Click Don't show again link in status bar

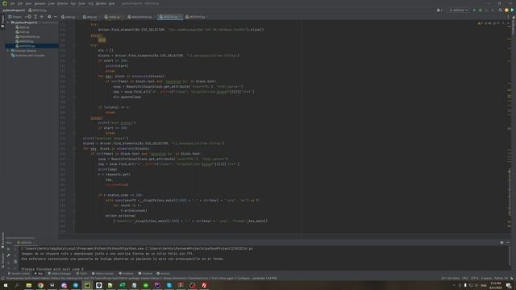pos(223,279)
